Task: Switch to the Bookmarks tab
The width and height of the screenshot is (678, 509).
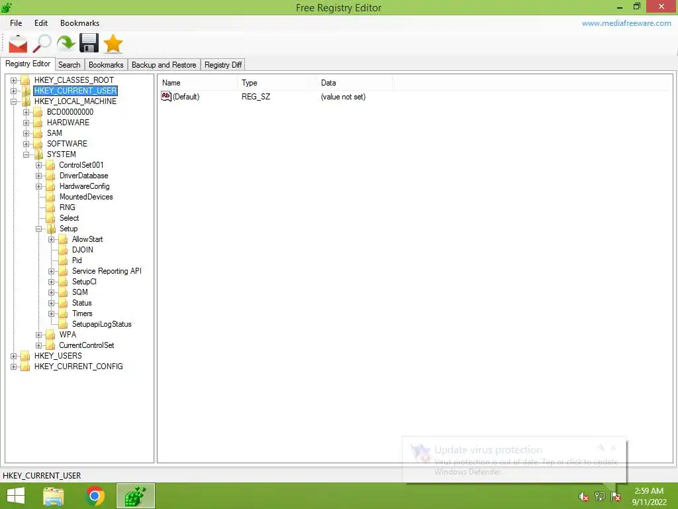Action: [106, 64]
